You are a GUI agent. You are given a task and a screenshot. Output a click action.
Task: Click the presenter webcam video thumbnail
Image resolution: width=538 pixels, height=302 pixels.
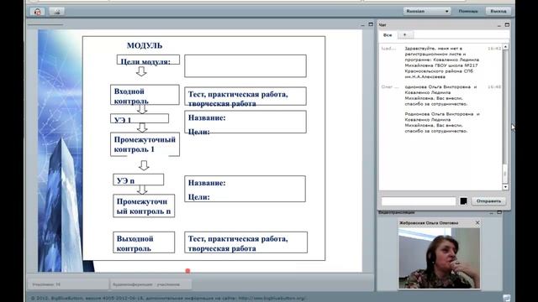pyautogui.click(x=439, y=258)
